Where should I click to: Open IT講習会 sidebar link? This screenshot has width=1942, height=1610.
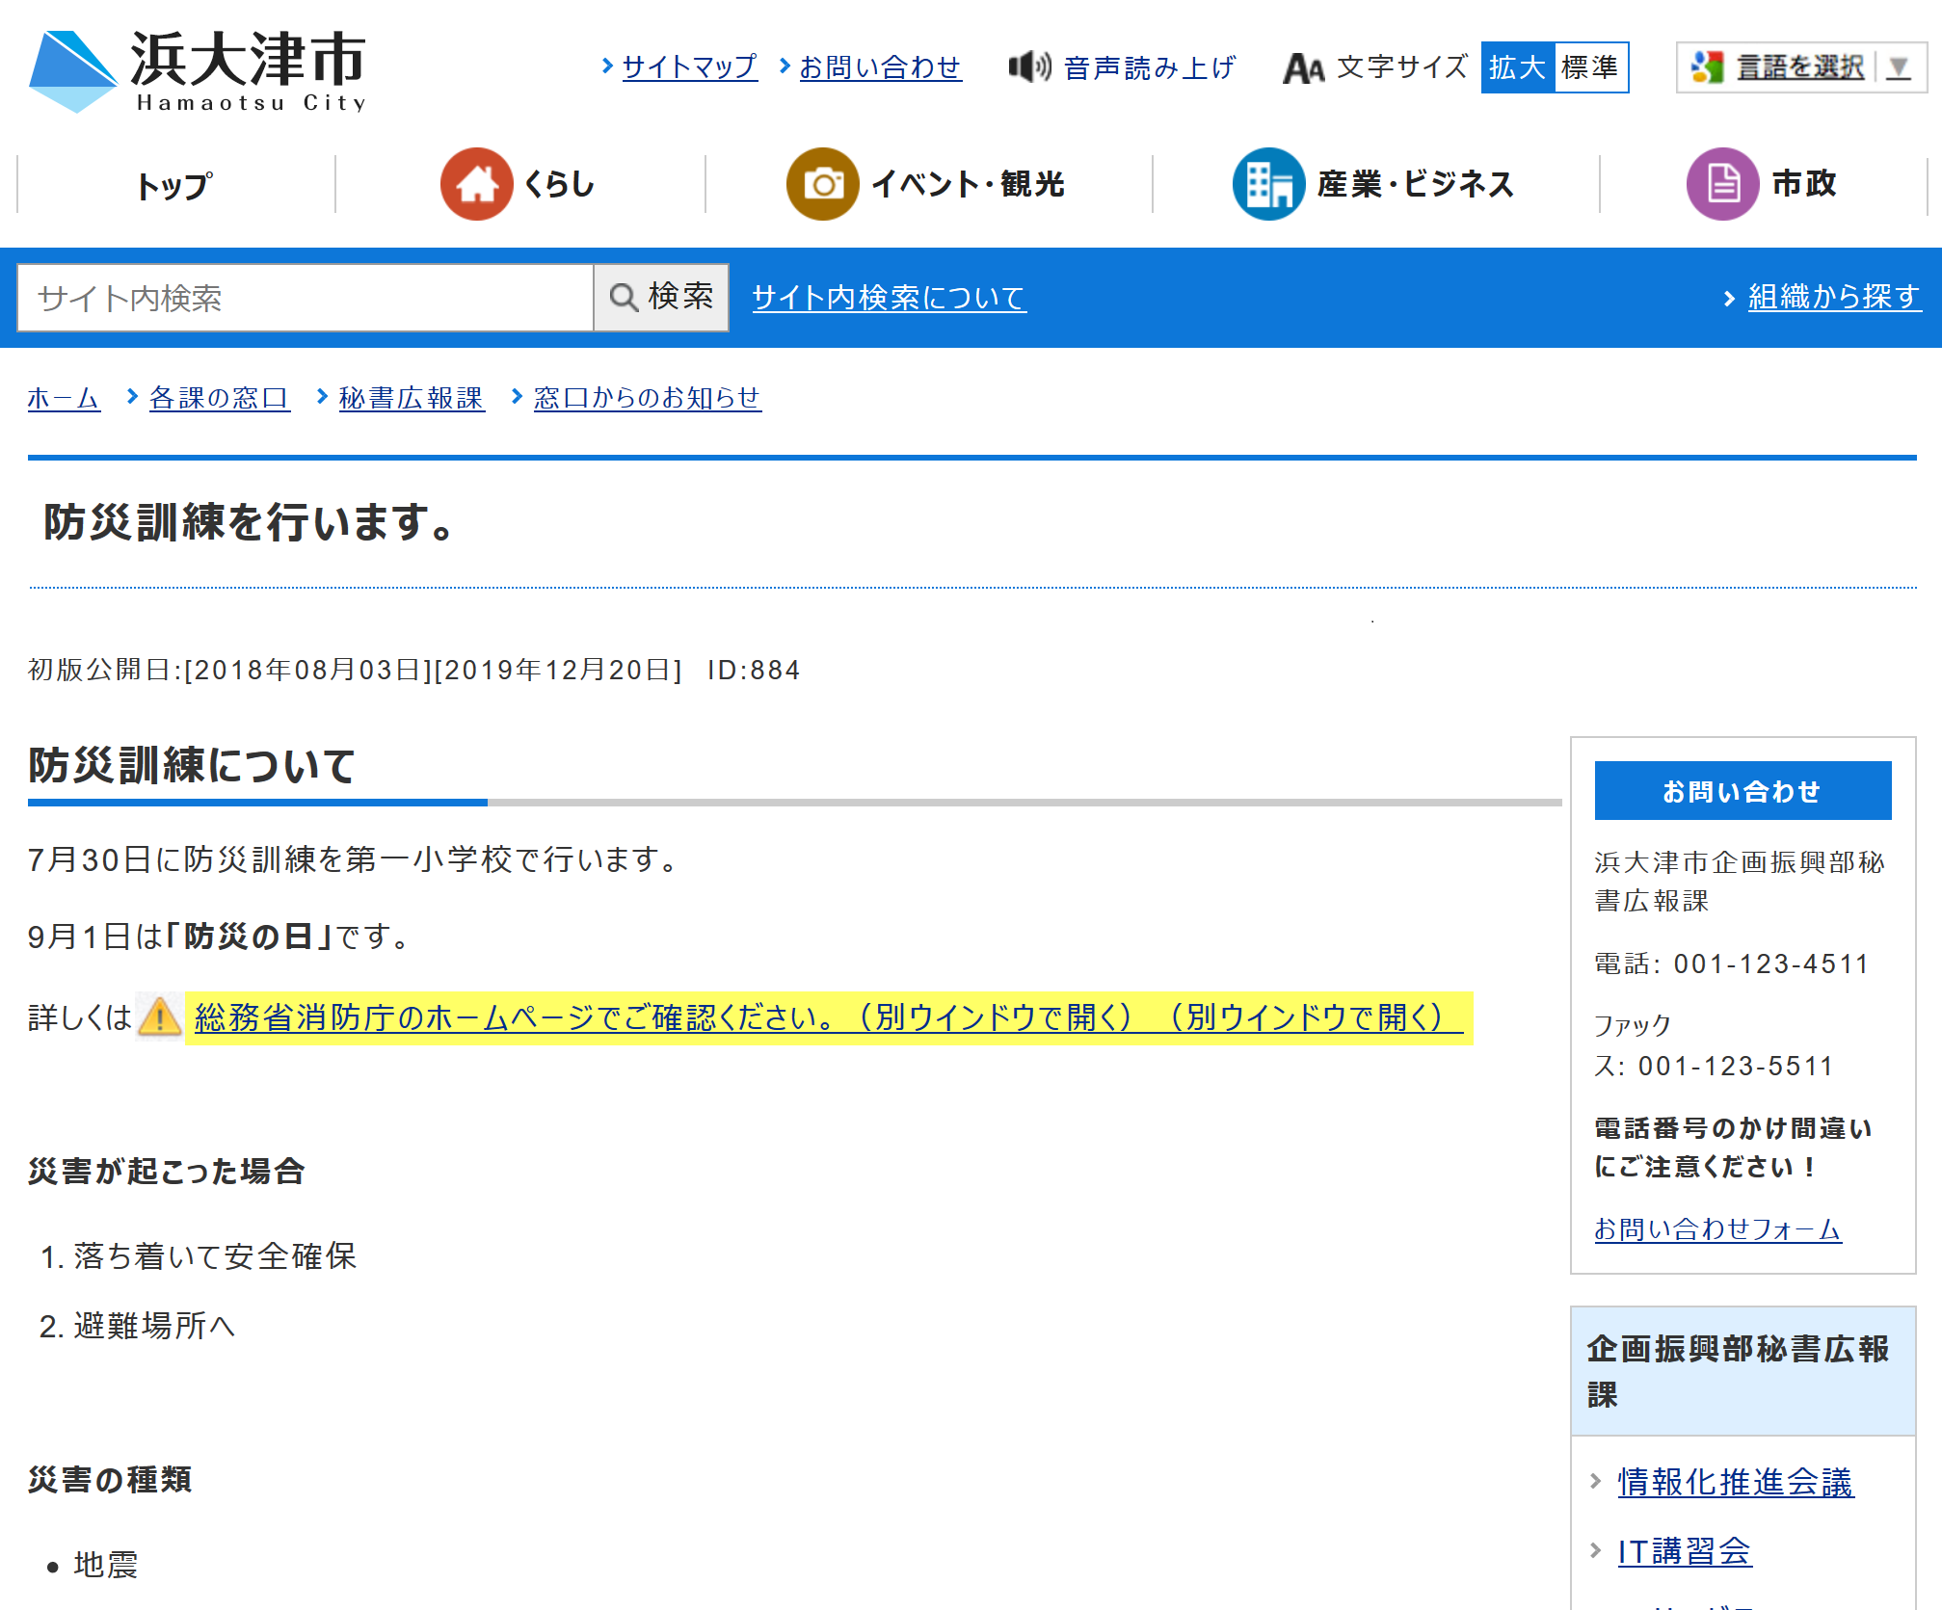point(1684,1551)
